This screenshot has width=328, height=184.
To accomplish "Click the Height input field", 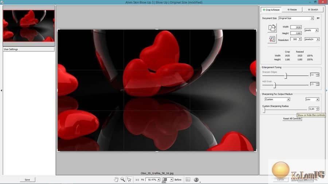I will [x=296, y=33].
